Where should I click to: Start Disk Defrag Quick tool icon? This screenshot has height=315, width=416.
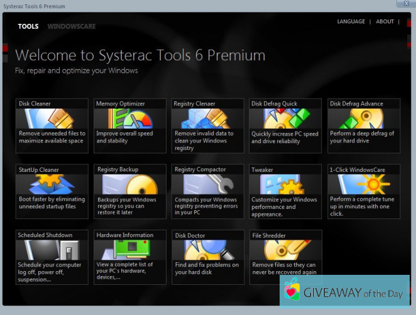pos(285,119)
